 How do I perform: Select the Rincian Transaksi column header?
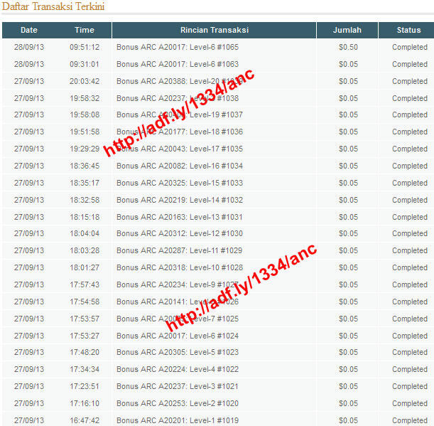click(215, 30)
